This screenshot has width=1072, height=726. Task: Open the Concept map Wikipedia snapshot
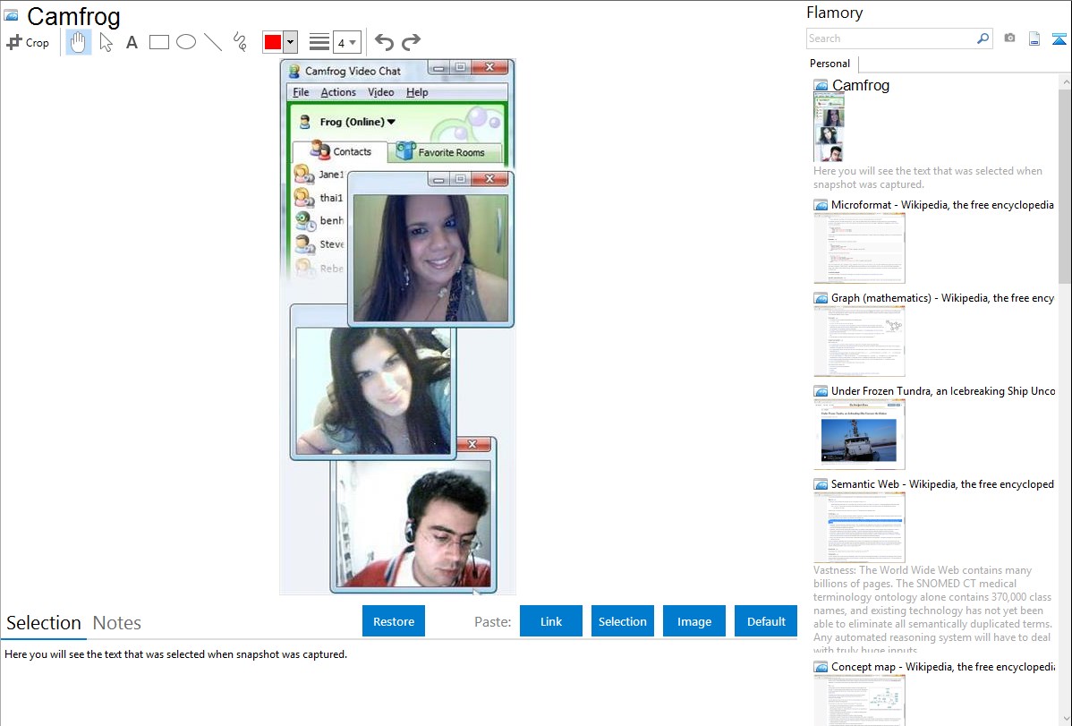pos(859,700)
